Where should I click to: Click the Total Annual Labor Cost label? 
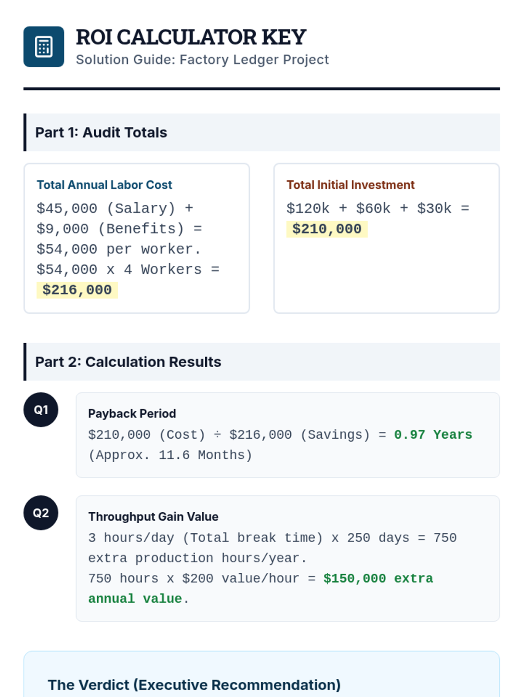pyautogui.click(x=104, y=185)
